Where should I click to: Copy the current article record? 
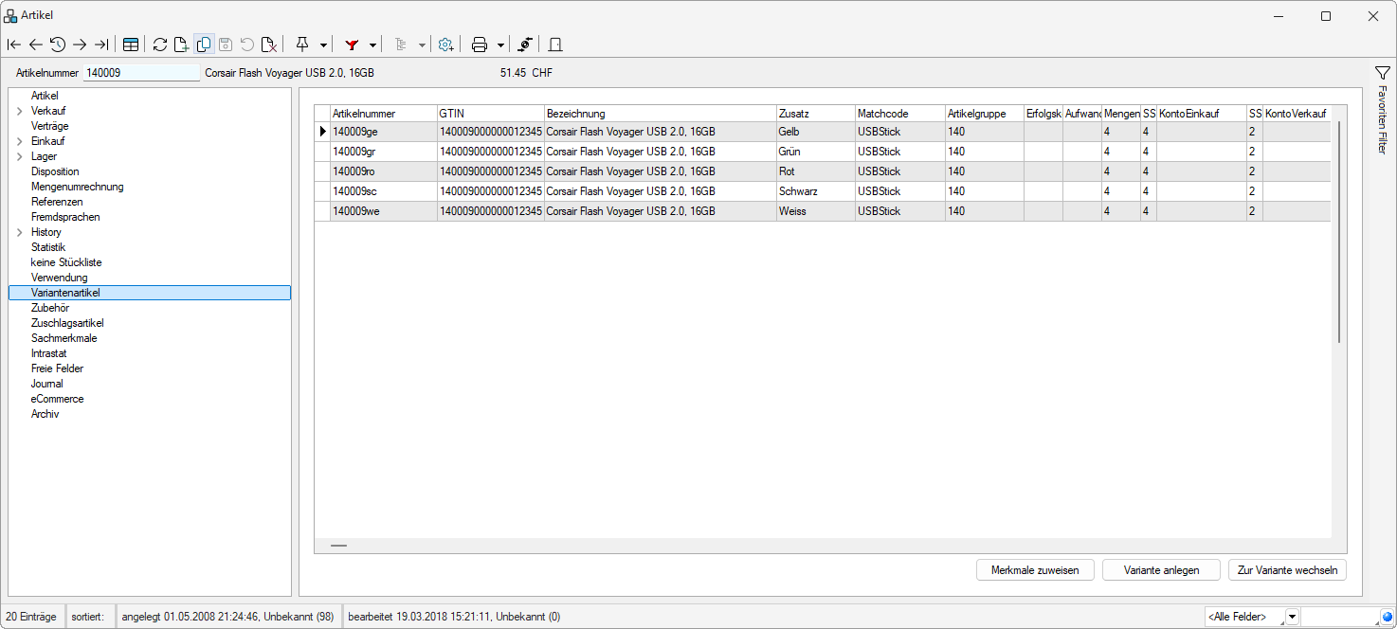[x=204, y=45]
